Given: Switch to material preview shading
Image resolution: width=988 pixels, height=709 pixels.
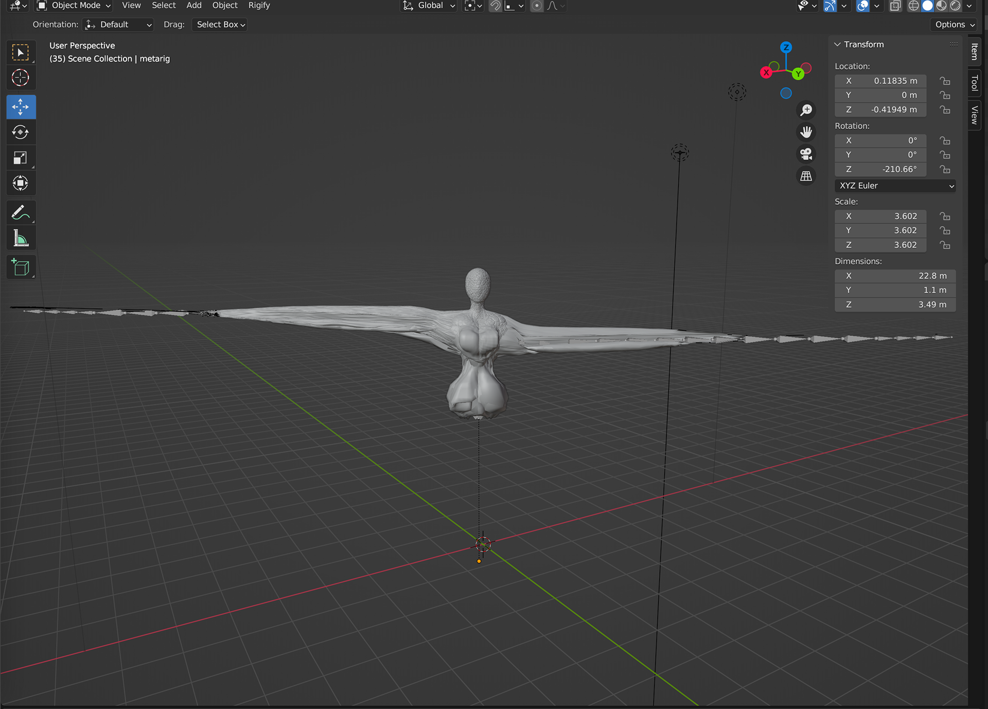Looking at the screenshot, I should [x=941, y=6].
